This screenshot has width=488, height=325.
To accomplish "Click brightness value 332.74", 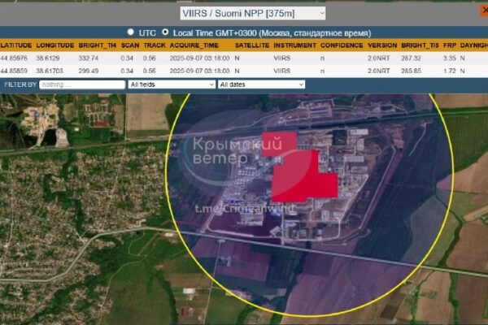I will [x=89, y=58].
